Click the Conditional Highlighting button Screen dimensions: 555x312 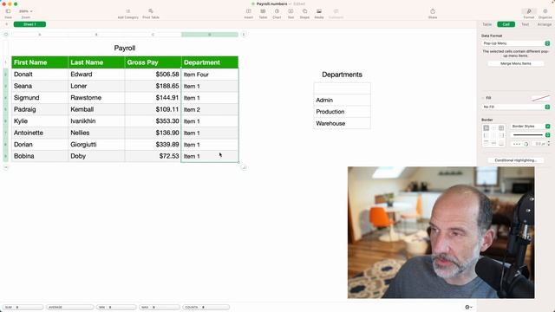[x=516, y=160]
